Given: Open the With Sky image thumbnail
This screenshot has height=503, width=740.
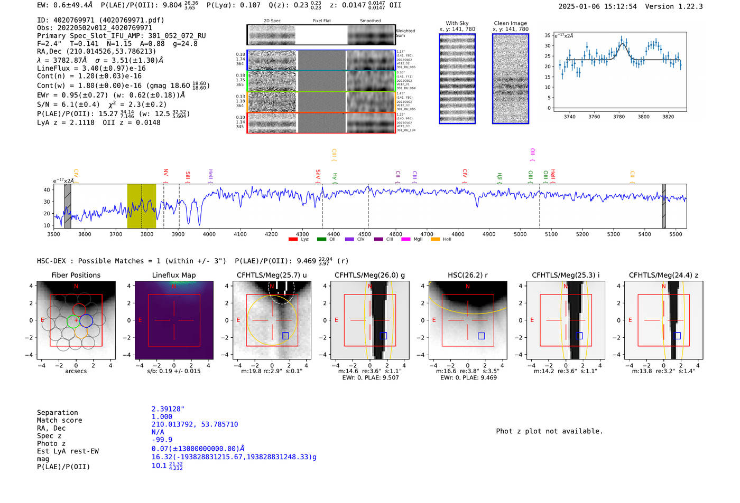Looking at the screenshot, I should [457, 79].
